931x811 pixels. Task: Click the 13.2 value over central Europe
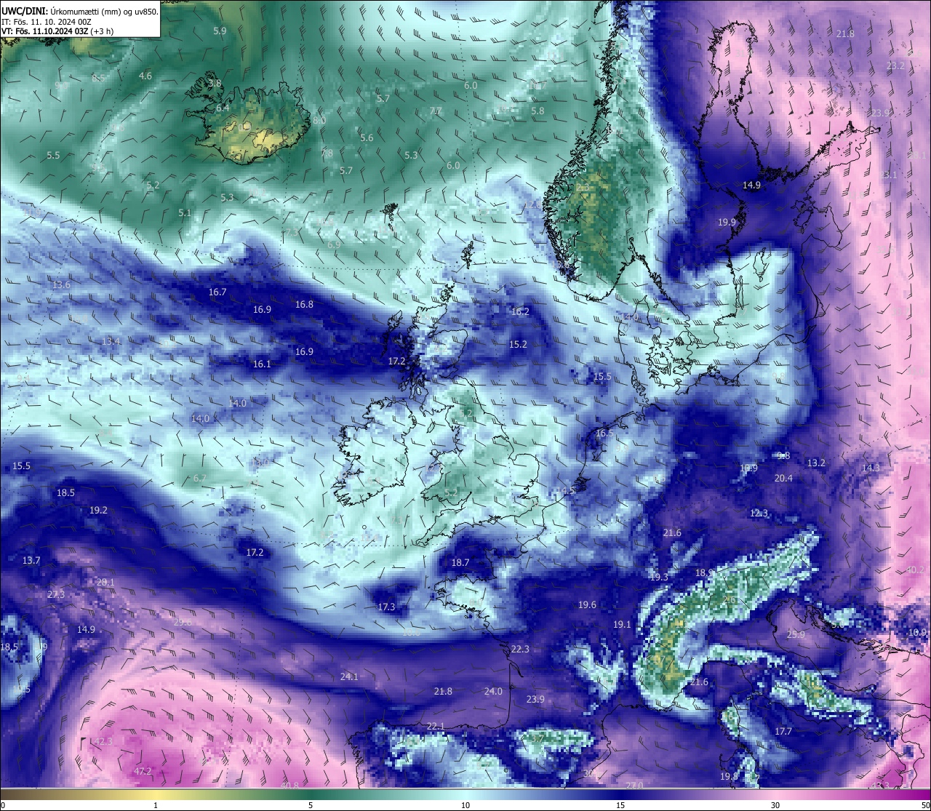(x=817, y=463)
